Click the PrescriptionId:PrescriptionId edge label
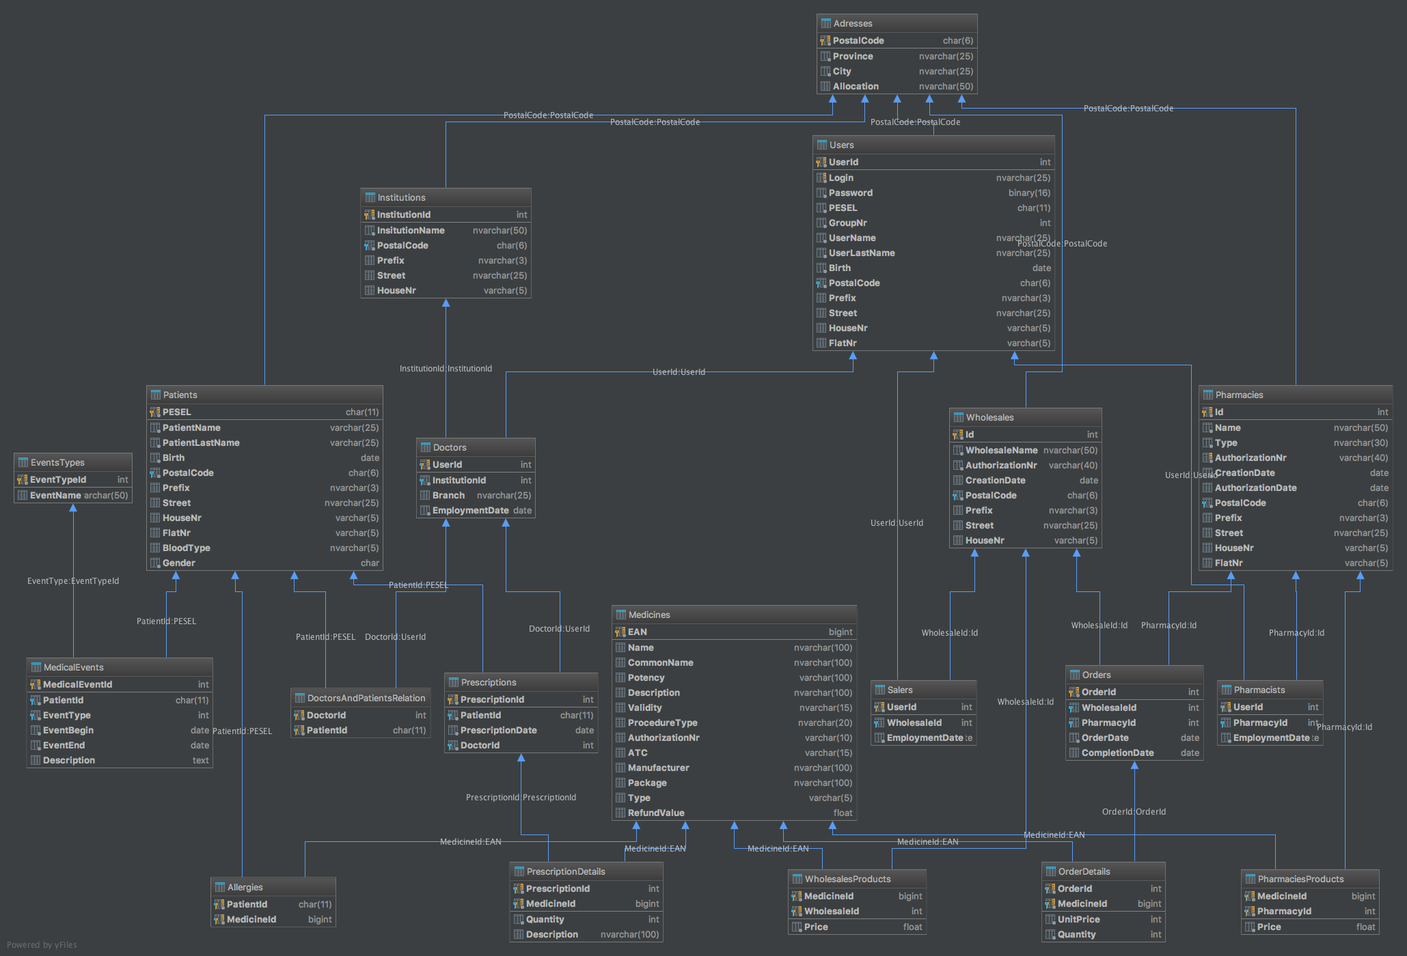 [521, 798]
